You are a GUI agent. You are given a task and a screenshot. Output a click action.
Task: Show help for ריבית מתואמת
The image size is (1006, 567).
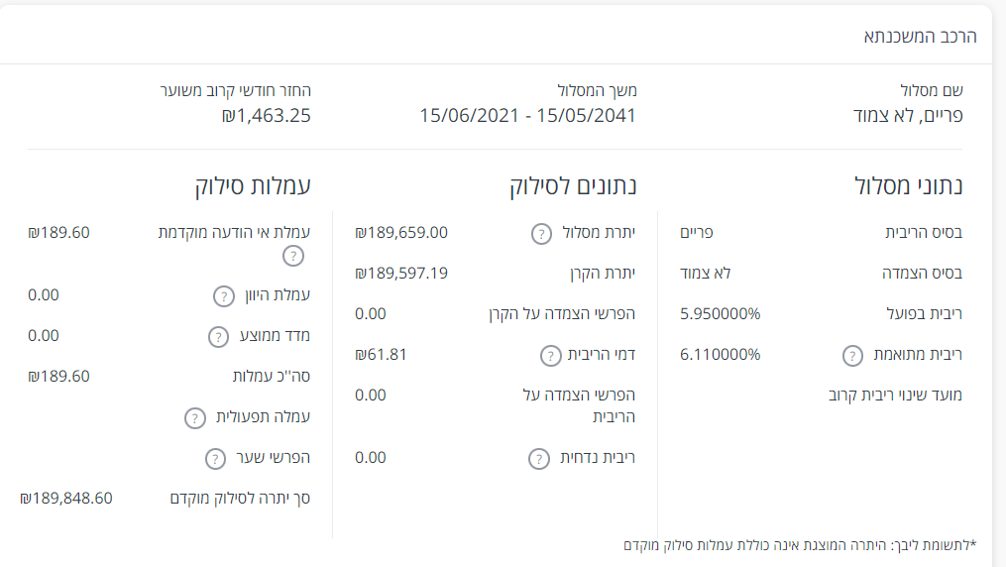point(852,355)
